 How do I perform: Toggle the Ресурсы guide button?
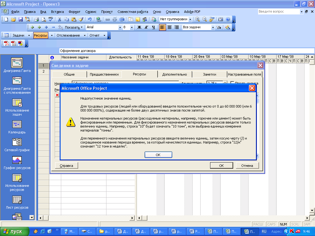pyautogui.click(x=41, y=35)
